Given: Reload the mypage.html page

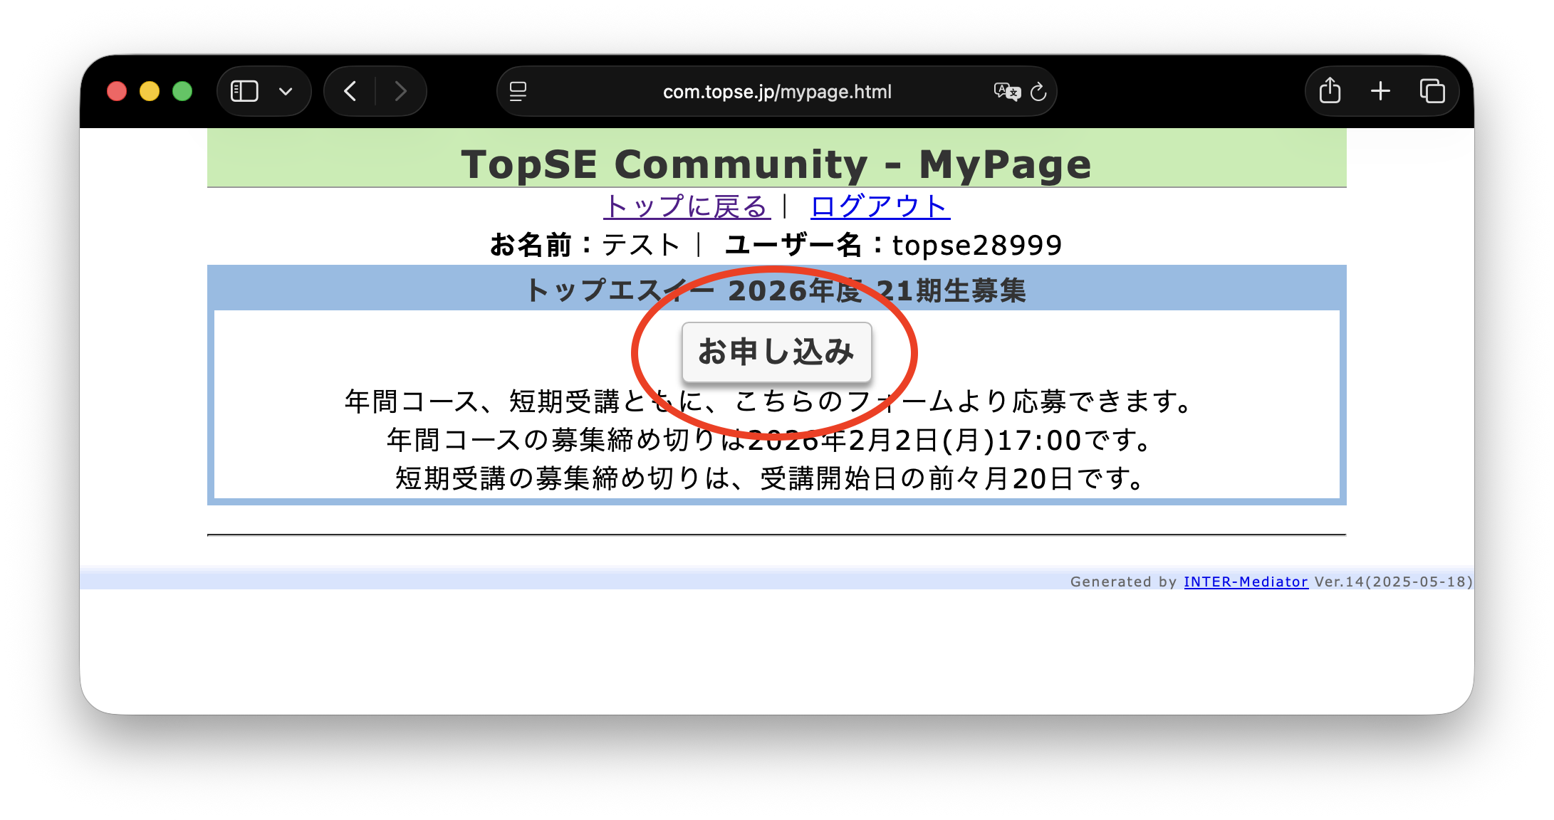Looking at the screenshot, I should point(1039,91).
